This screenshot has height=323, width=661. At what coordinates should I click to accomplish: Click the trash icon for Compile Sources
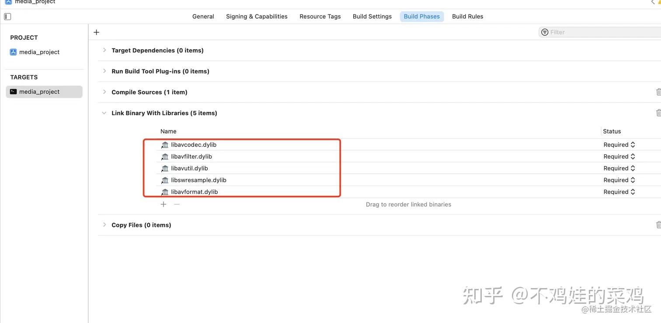[658, 92]
